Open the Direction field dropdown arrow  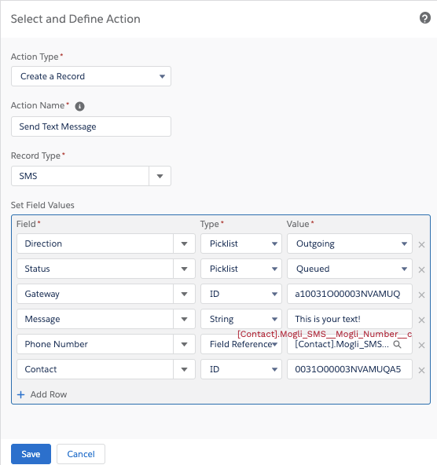tap(184, 243)
